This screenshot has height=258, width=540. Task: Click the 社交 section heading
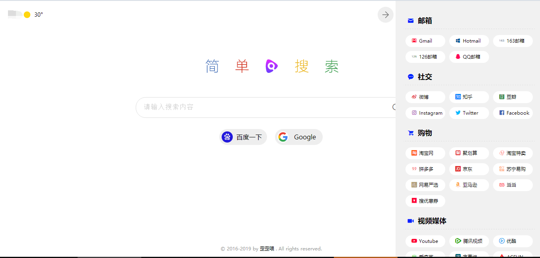click(x=425, y=77)
